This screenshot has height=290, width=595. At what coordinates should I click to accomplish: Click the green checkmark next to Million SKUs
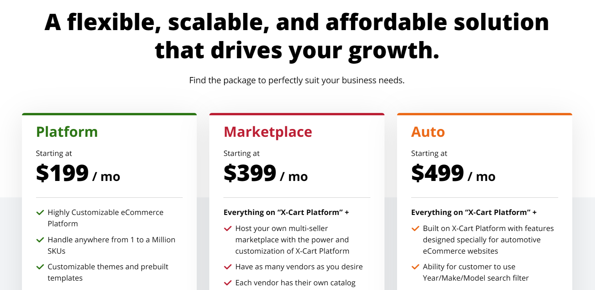(40, 240)
